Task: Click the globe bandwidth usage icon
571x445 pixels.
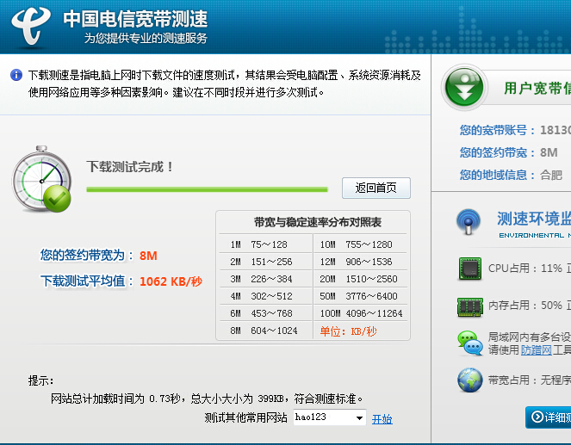Action: coord(469,380)
